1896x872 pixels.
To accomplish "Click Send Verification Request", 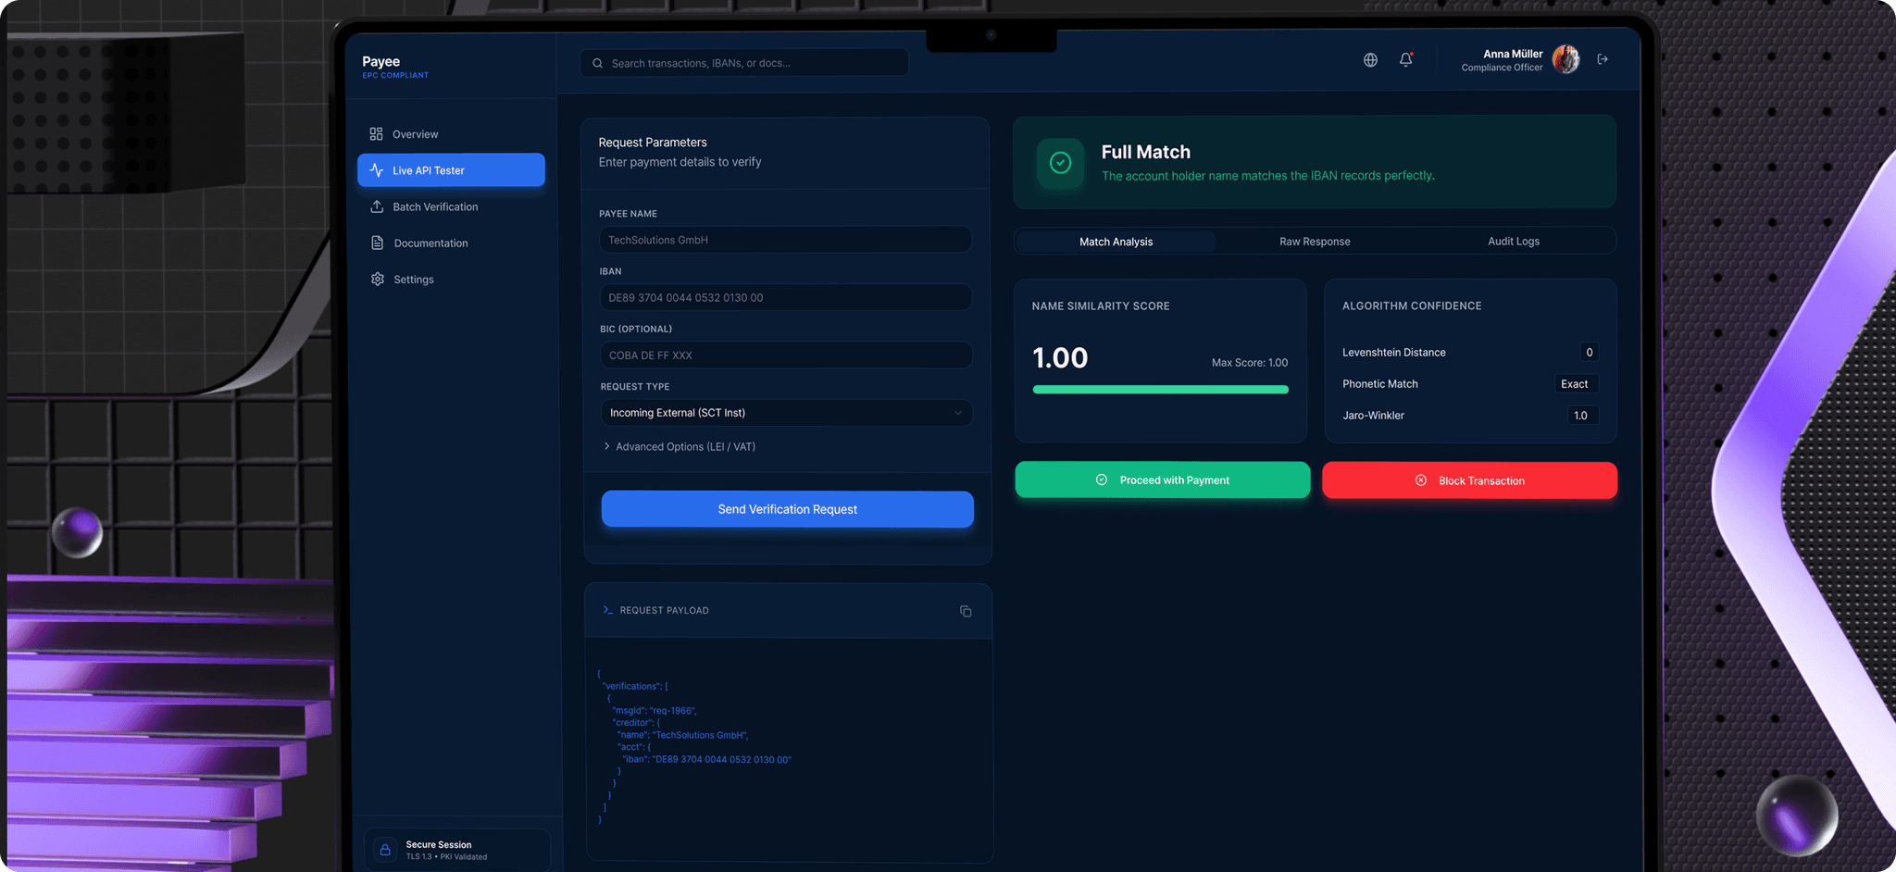I will click(787, 509).
